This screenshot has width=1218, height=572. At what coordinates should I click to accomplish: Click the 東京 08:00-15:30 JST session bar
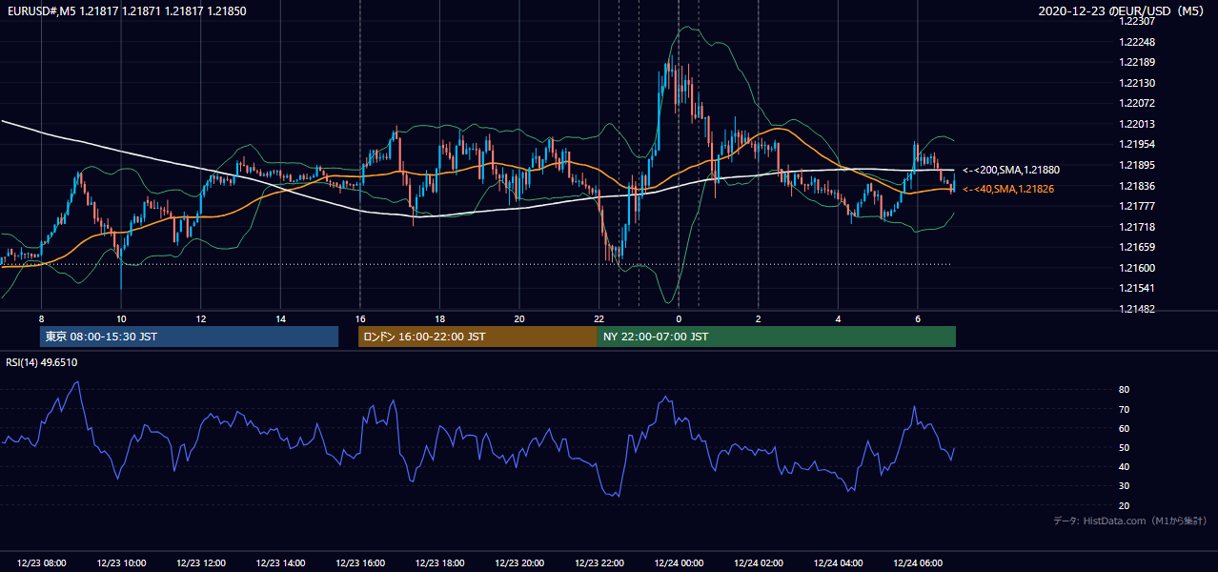click(x=189, y=337)
